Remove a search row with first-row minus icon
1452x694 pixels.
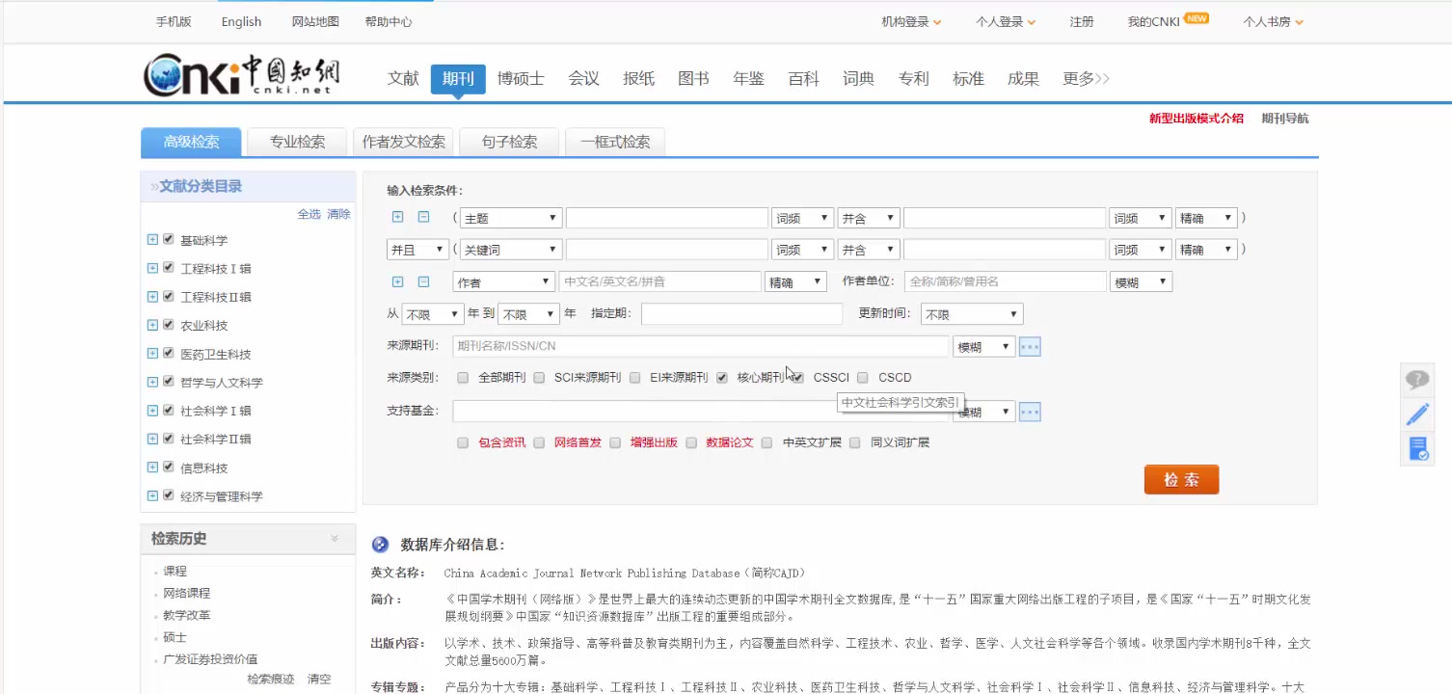point(422,218)
